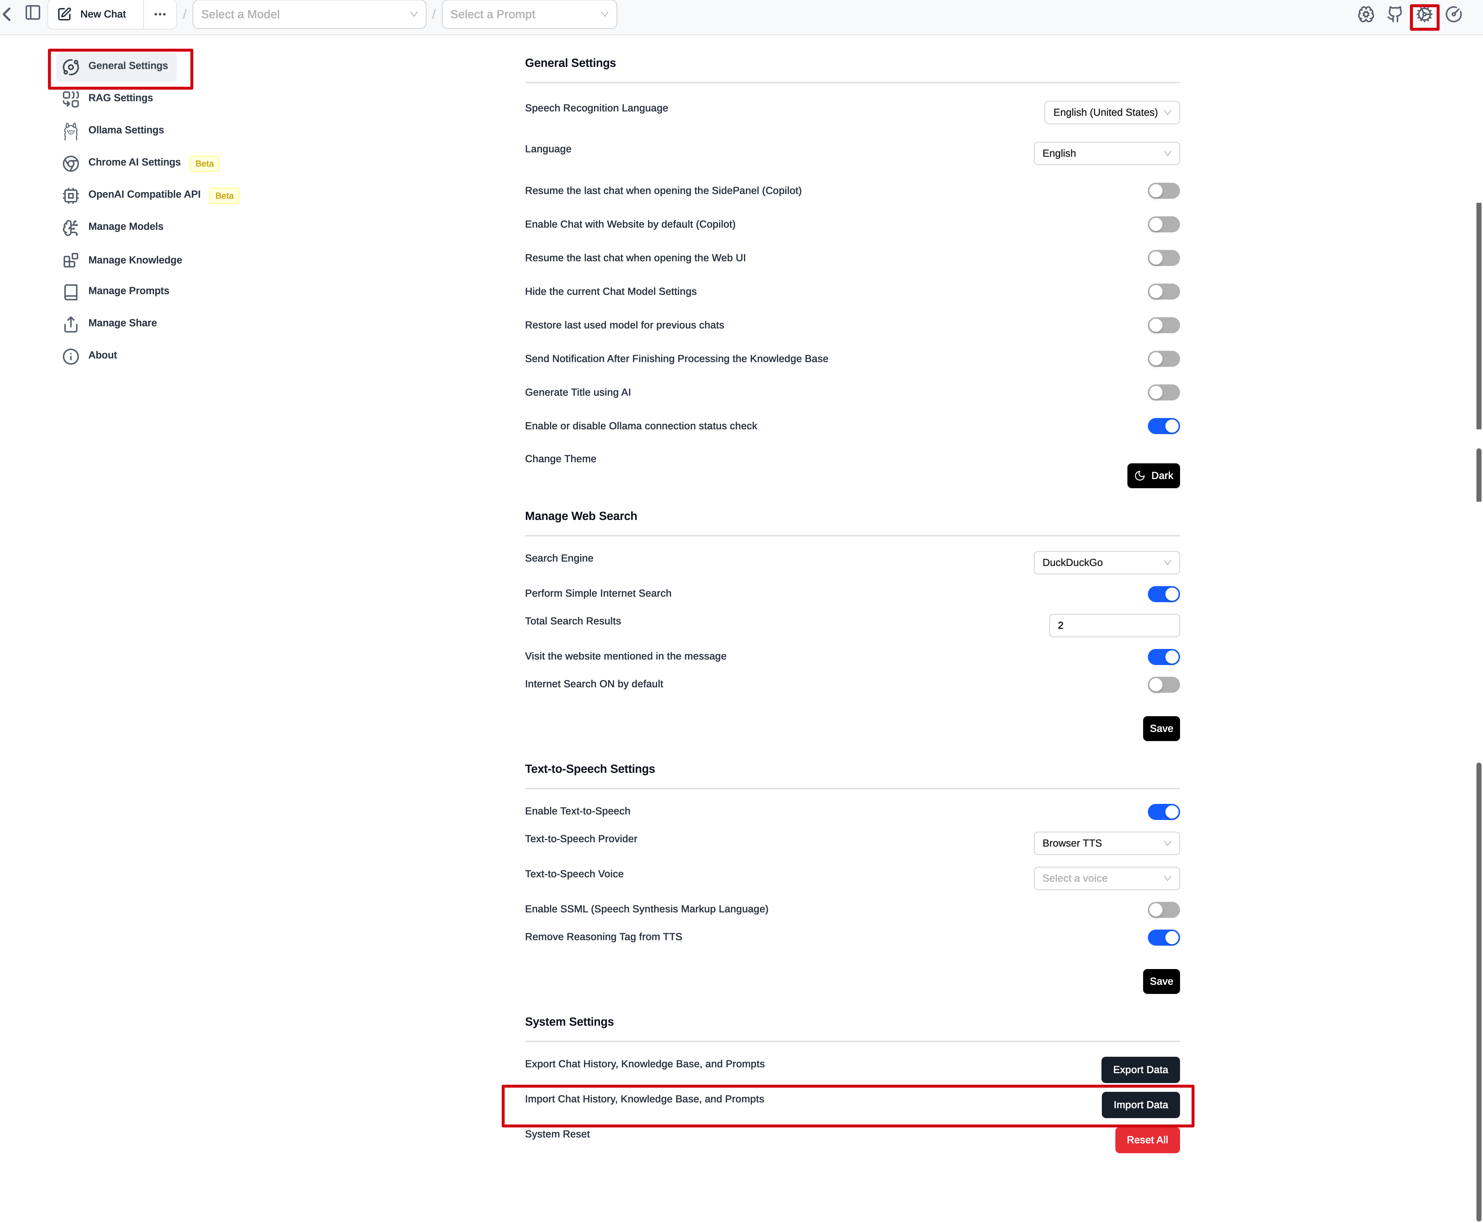The image size is (1483, 1223).
Task: Toggle the sidebar panel icon
Action: point(33,13)
